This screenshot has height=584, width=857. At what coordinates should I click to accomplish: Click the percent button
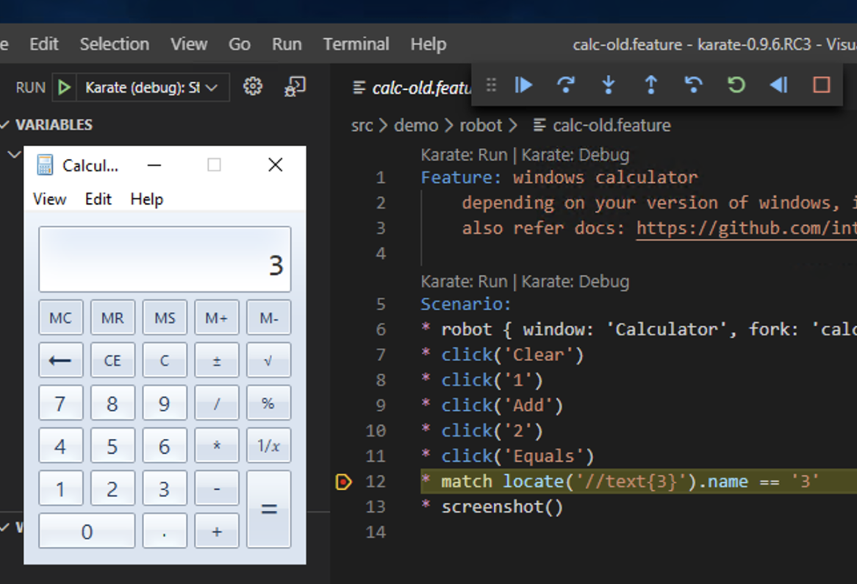coord(268,403)
